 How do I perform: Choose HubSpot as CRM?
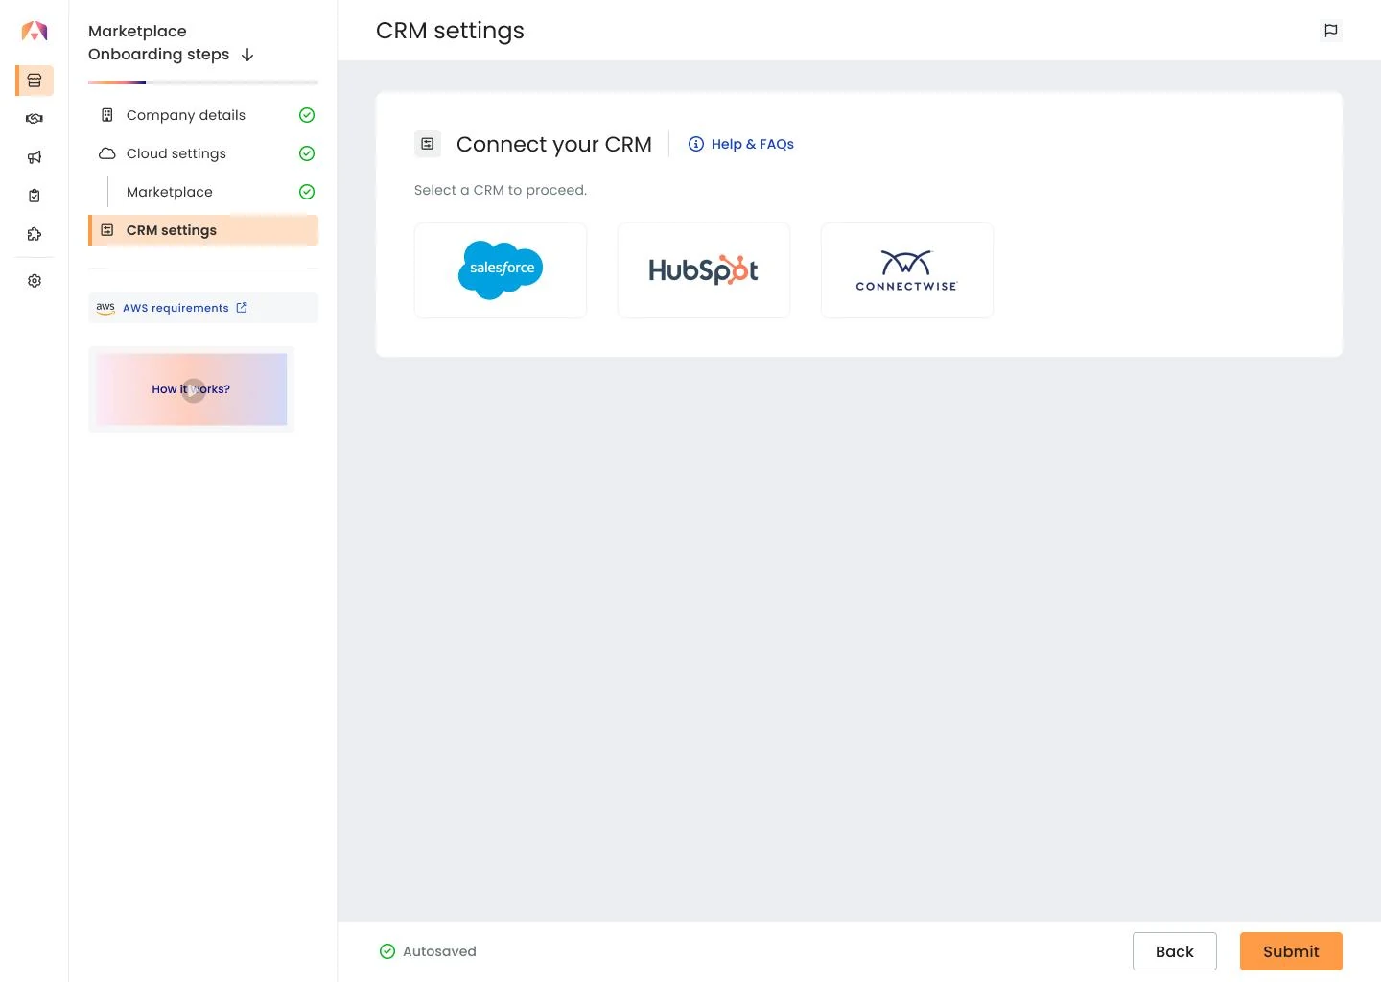tap(704, 270)
